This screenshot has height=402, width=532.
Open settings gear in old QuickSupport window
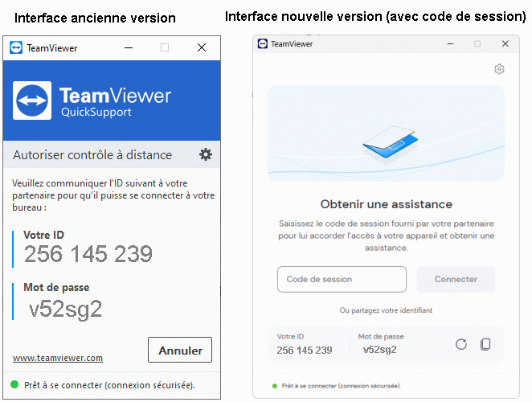tap(206, 154)
